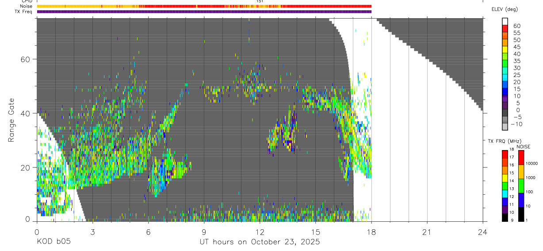Click the 'Range Gate' y-axis title
543x251 pixels.
[x=11, y=120]
